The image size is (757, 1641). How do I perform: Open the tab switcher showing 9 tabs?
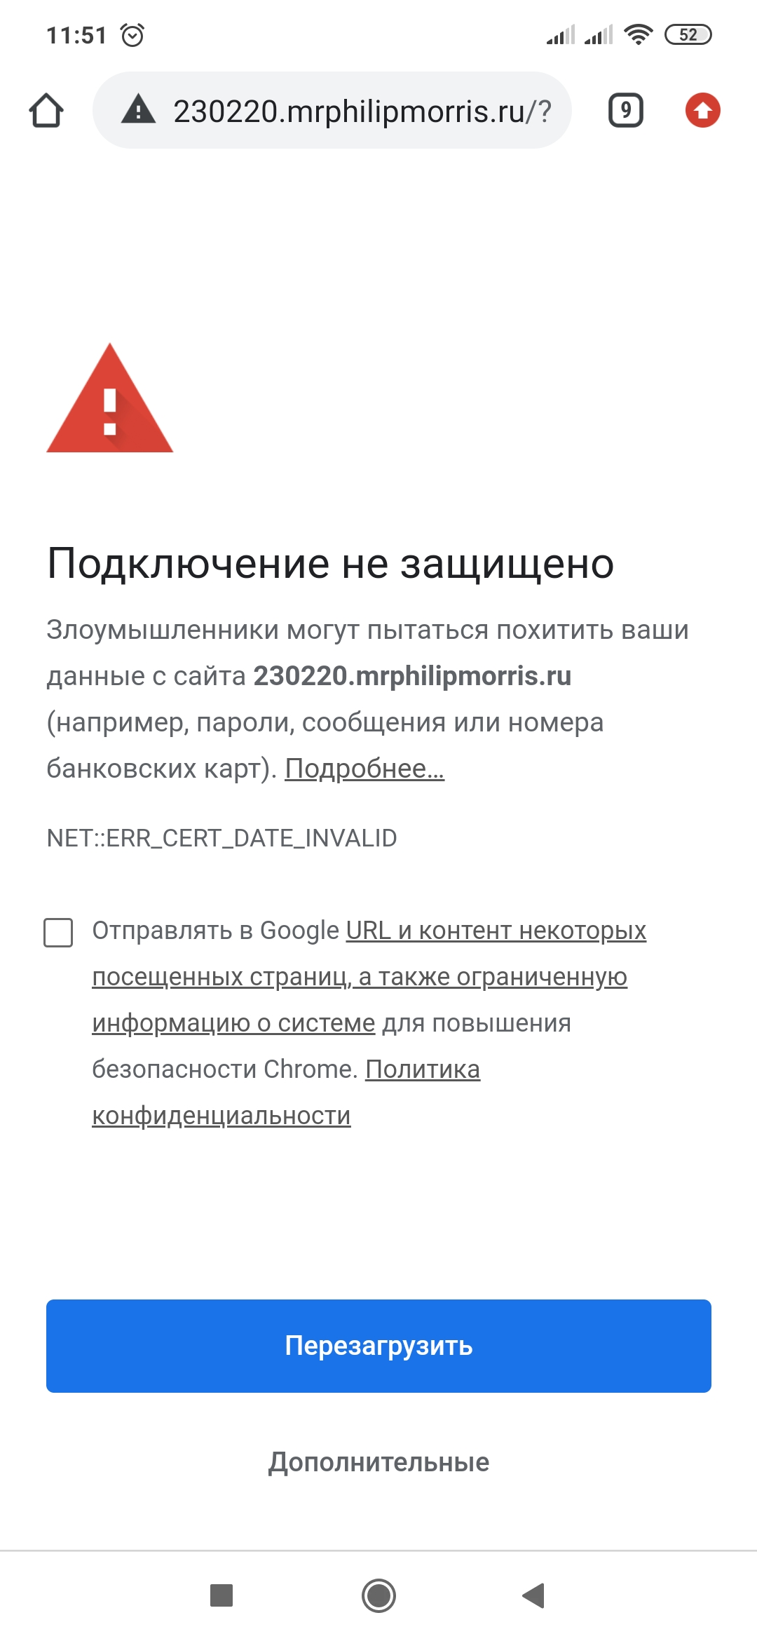tap(626, 110)
